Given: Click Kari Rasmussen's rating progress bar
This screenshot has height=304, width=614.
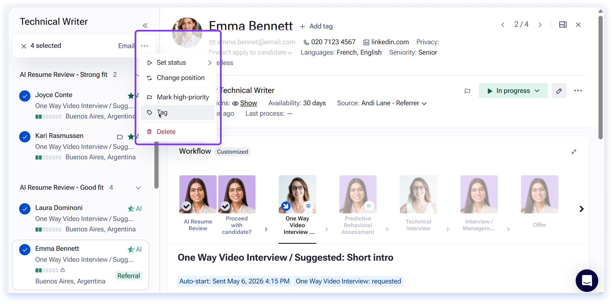Looking at the screenshot, I should (48, 157).
